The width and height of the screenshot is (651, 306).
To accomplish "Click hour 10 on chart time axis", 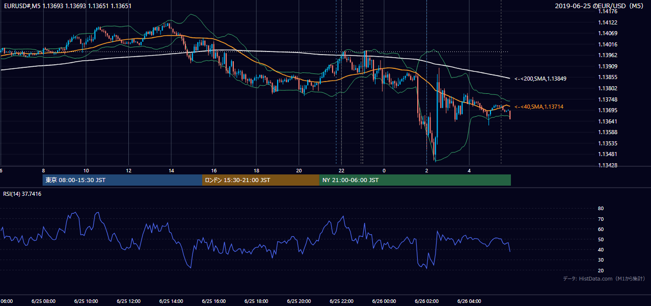I will coord(86,170).
